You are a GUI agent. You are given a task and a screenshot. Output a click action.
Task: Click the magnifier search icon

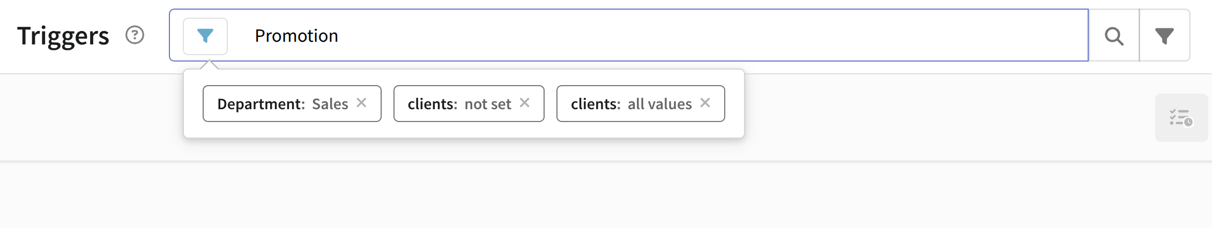1114,36
